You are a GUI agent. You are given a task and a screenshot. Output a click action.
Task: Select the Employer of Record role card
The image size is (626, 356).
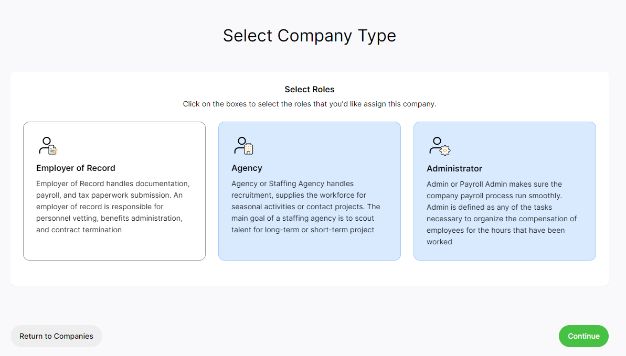tap(114, 191)
